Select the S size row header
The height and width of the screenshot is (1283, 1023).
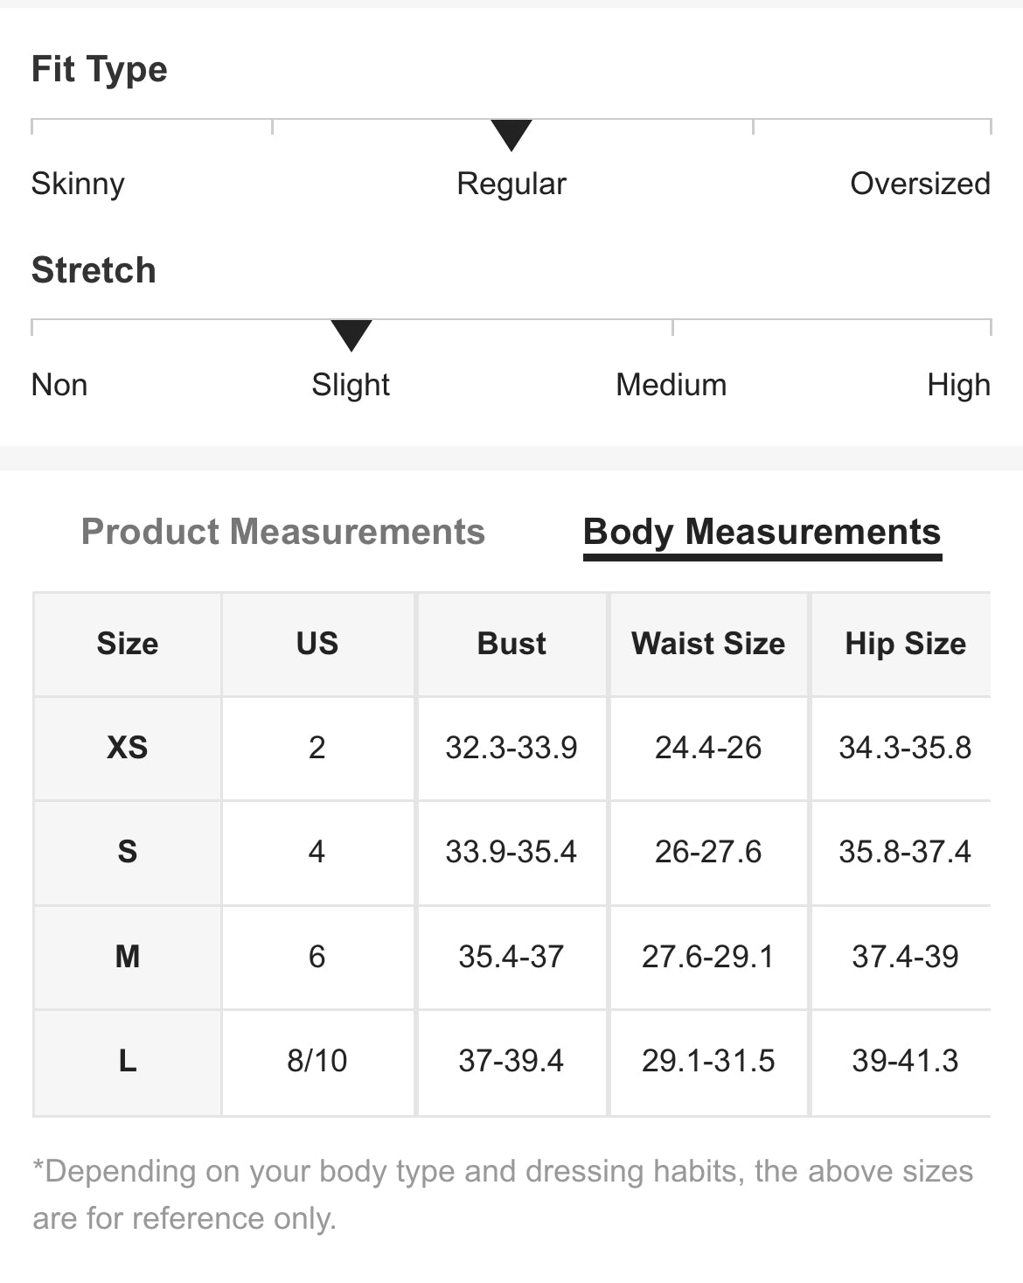click(x=128, y=852)
